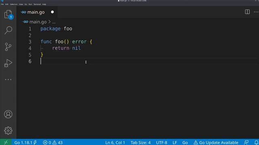Click line number 1 in the gutter
Screen dimensions: 259x145
click(30, 29)
